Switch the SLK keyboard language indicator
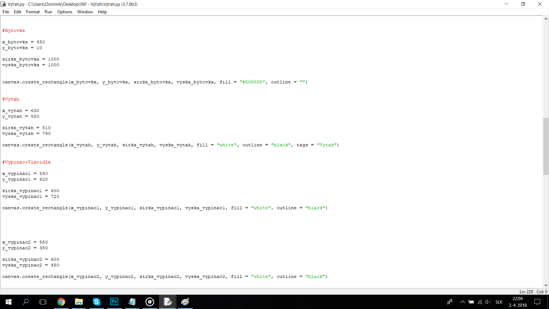Viewport: 549px width, 309px height. coord(499,302)
